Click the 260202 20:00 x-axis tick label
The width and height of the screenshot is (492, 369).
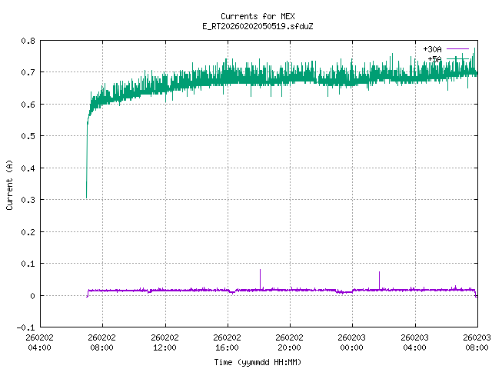290,341
